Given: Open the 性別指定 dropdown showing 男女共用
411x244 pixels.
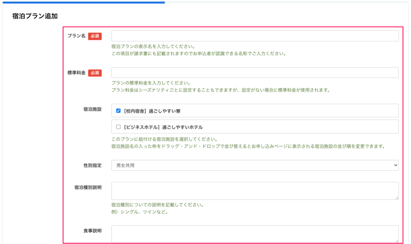Looking at the screenshot, I should pyautogui.click(x=254, y=165).
